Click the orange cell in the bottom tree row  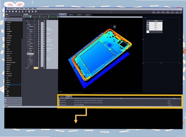[36, 68]
